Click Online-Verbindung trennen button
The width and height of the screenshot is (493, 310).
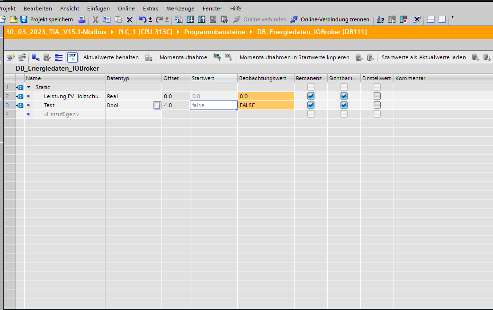330,19
